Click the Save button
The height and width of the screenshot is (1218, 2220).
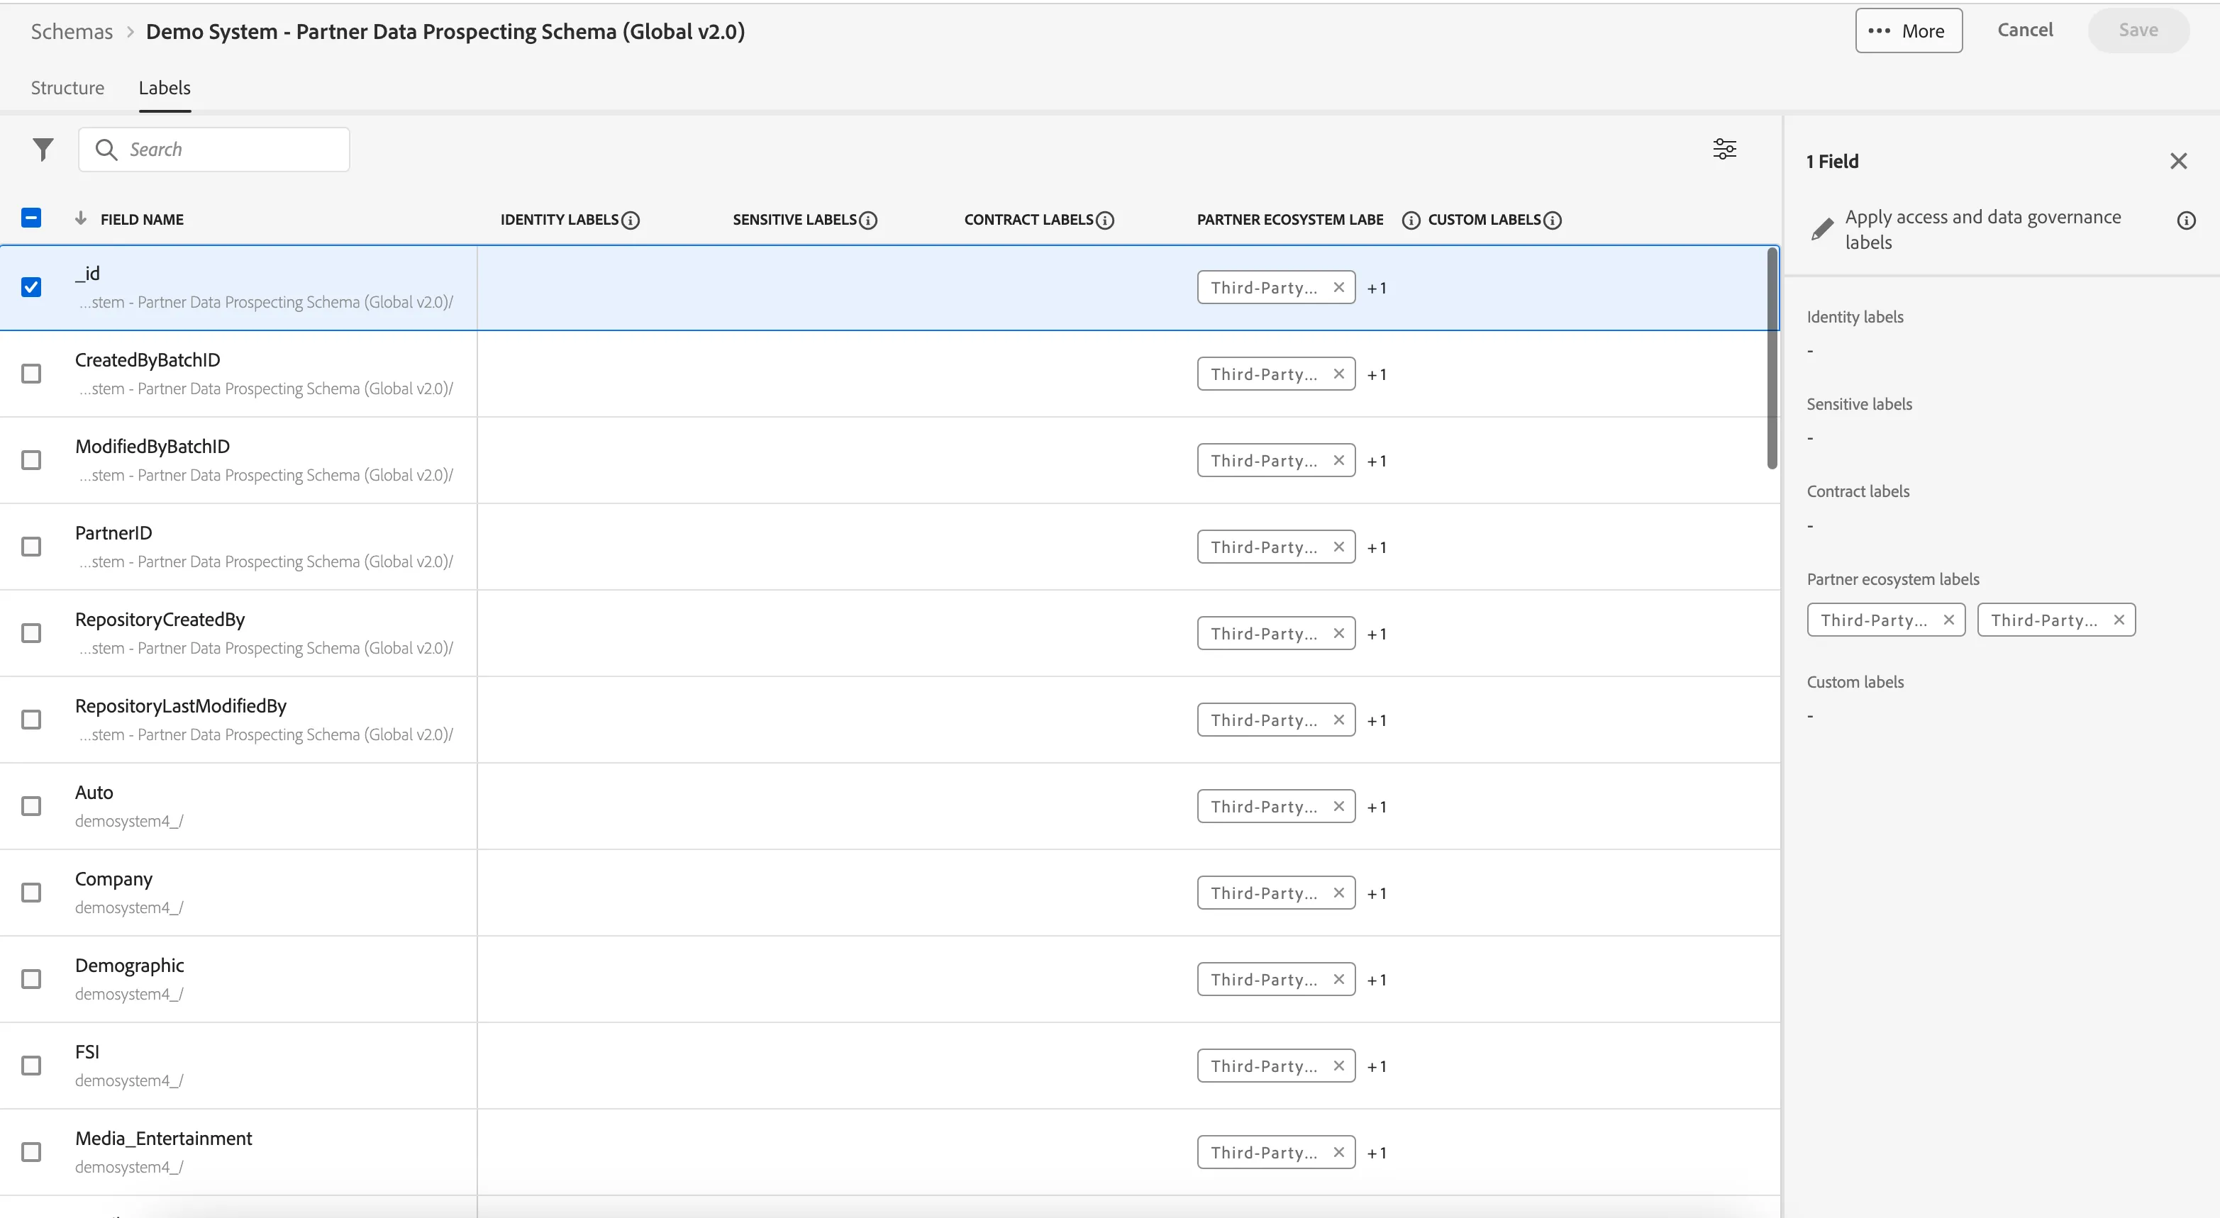[x=2138, y=30]
